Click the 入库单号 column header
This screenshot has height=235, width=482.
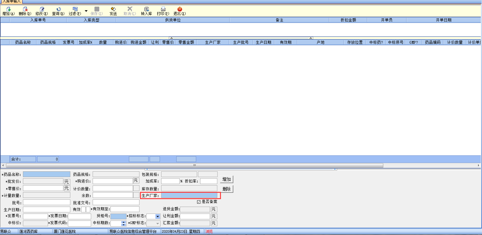click(x=38, y=20)
